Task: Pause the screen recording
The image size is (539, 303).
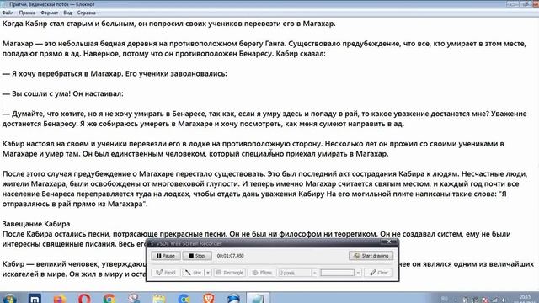Action: pyautogui.click(x=165, y=256)
